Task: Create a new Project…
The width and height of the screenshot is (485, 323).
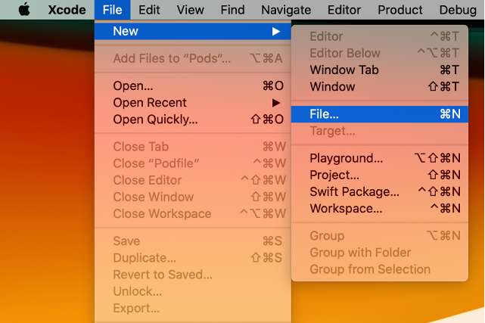Action: [380, 175]
